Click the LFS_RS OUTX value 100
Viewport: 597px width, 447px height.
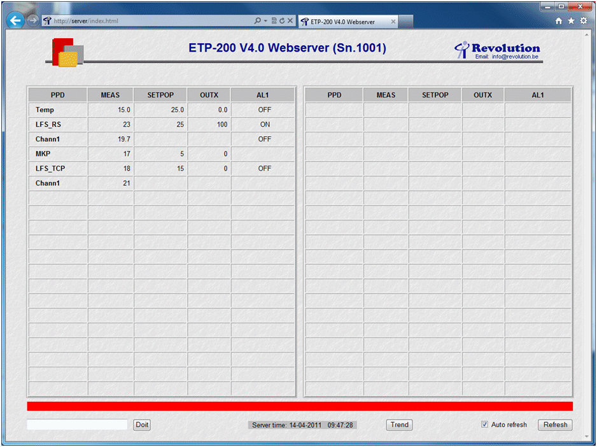tap(222, 124)
